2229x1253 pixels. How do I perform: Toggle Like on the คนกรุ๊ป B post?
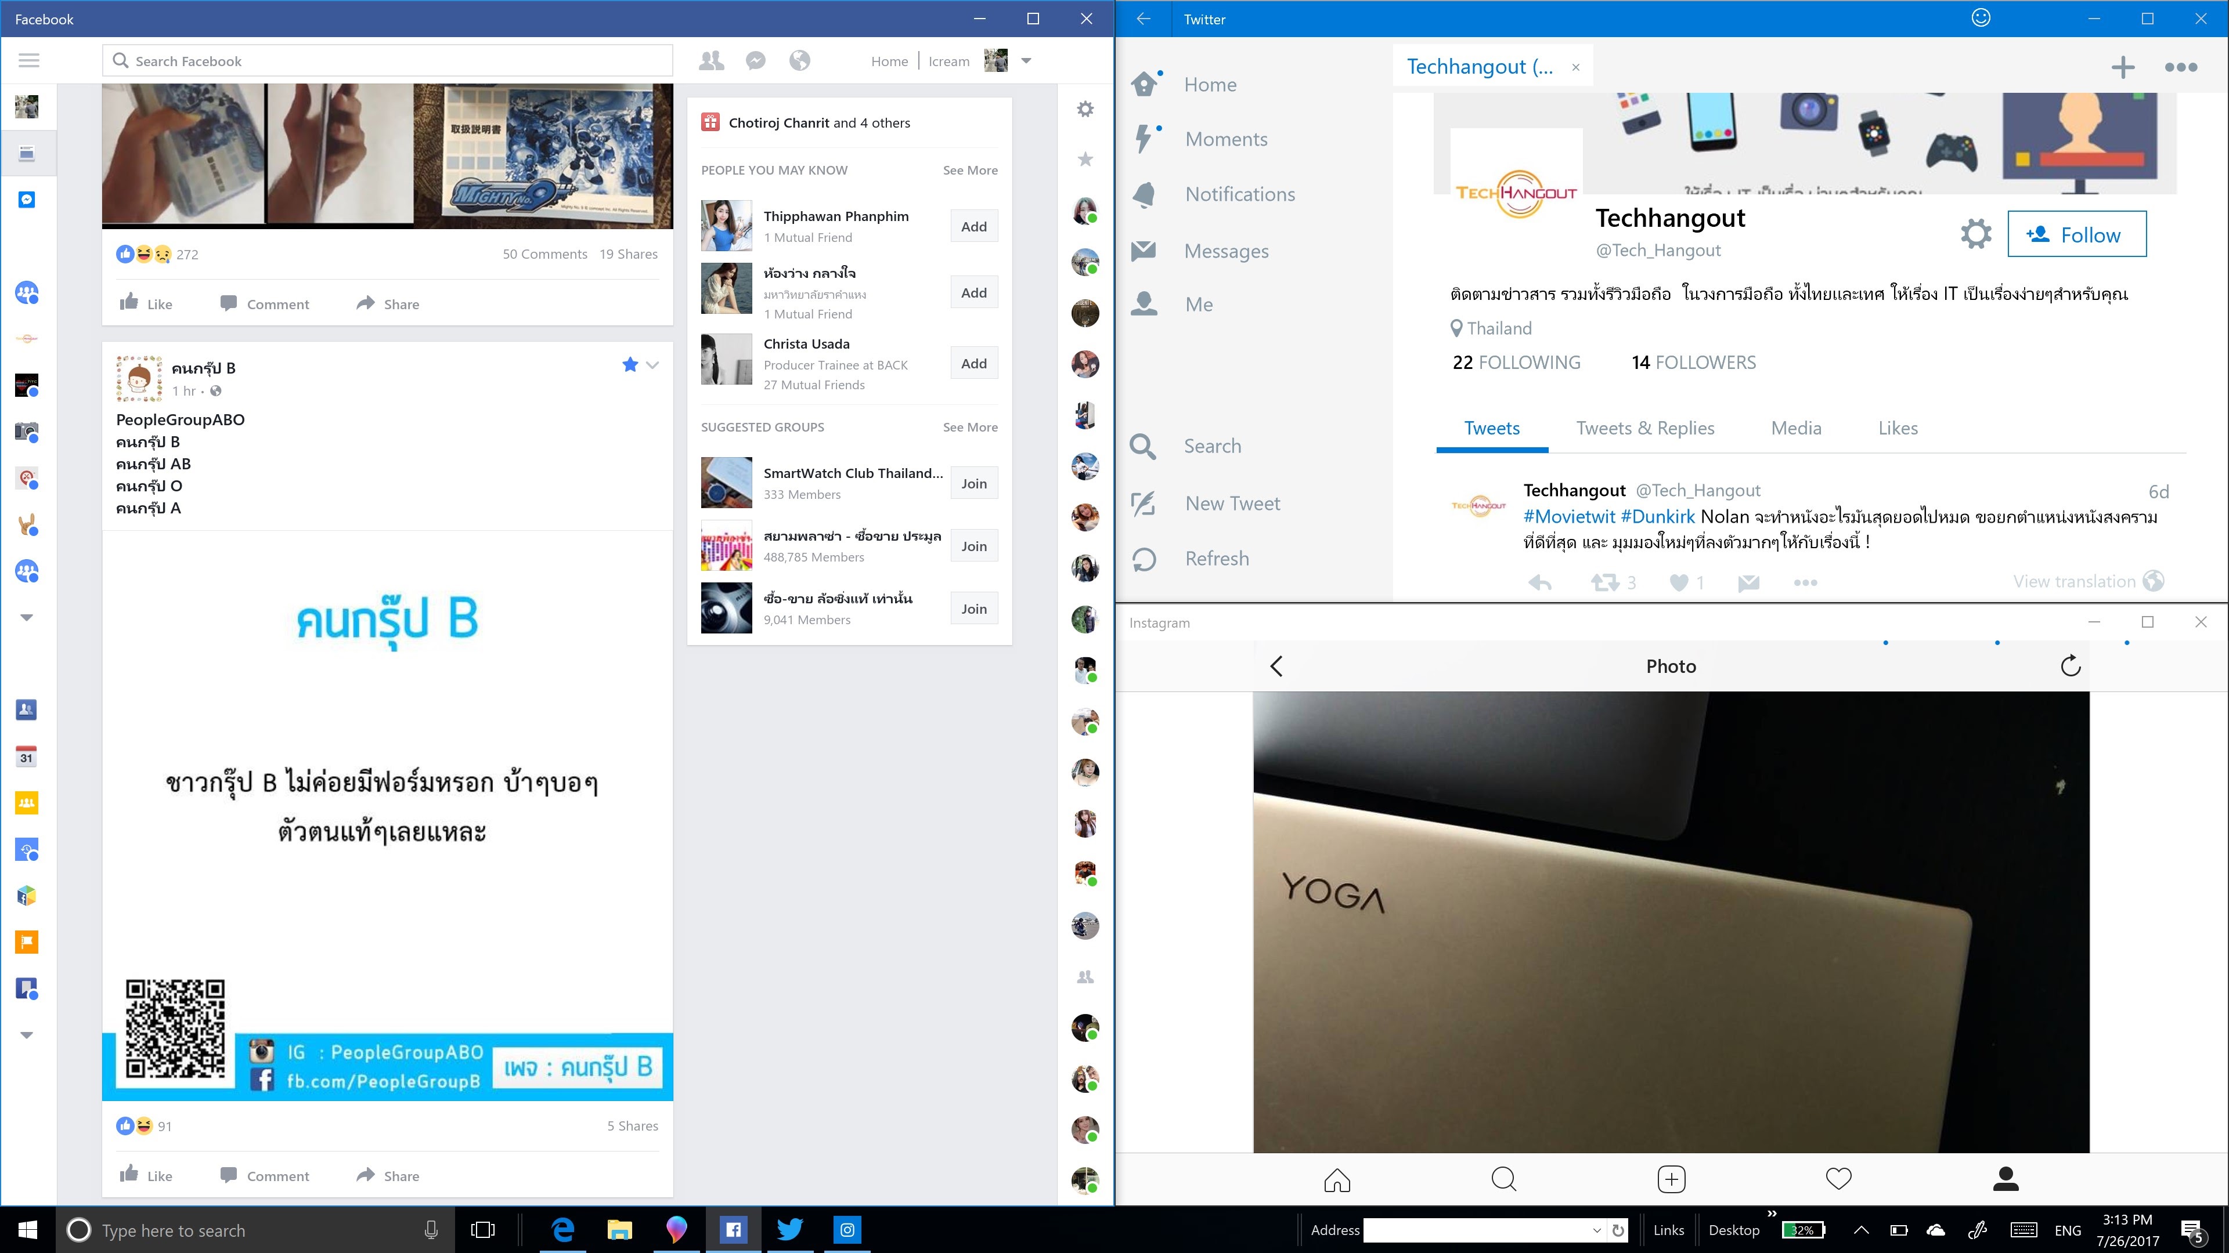point(146,1175)
